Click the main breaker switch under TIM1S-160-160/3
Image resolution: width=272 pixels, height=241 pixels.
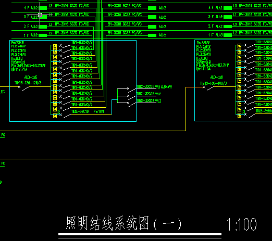208,88
